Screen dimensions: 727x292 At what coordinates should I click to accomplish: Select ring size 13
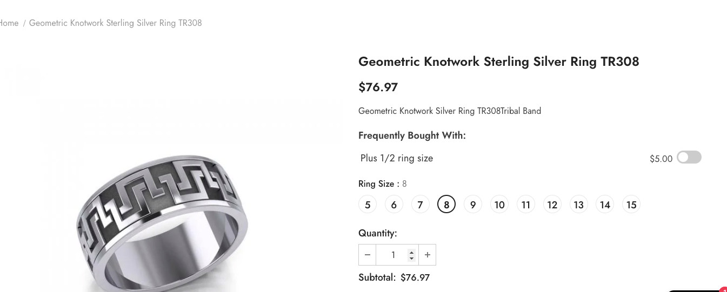click(x=579, y=205)
